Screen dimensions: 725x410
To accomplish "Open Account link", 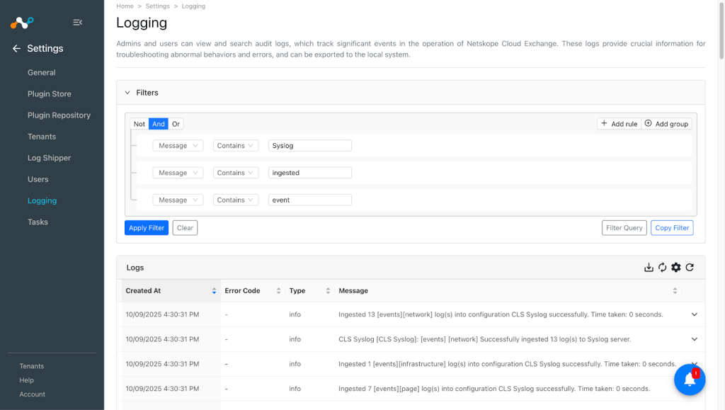I will pyautogui.click(x=33, y=394).
